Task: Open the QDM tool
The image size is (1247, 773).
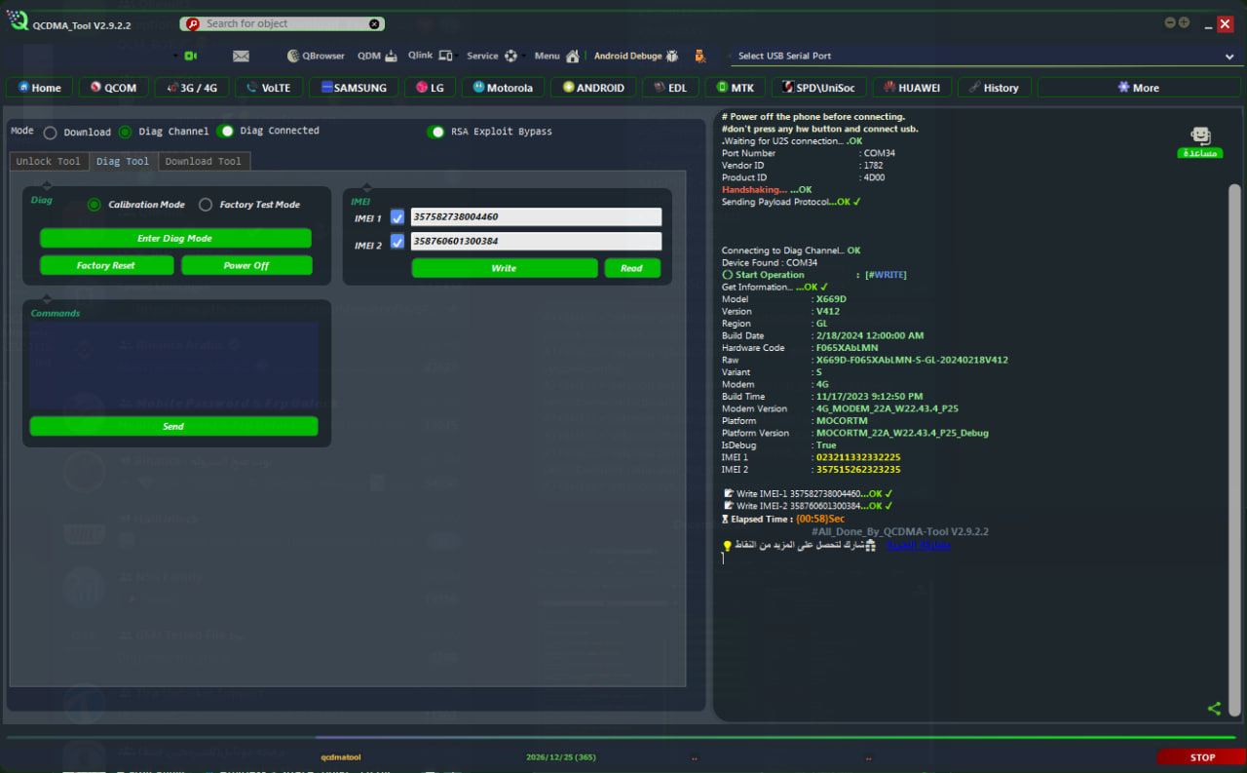Action: pos(377,56)
